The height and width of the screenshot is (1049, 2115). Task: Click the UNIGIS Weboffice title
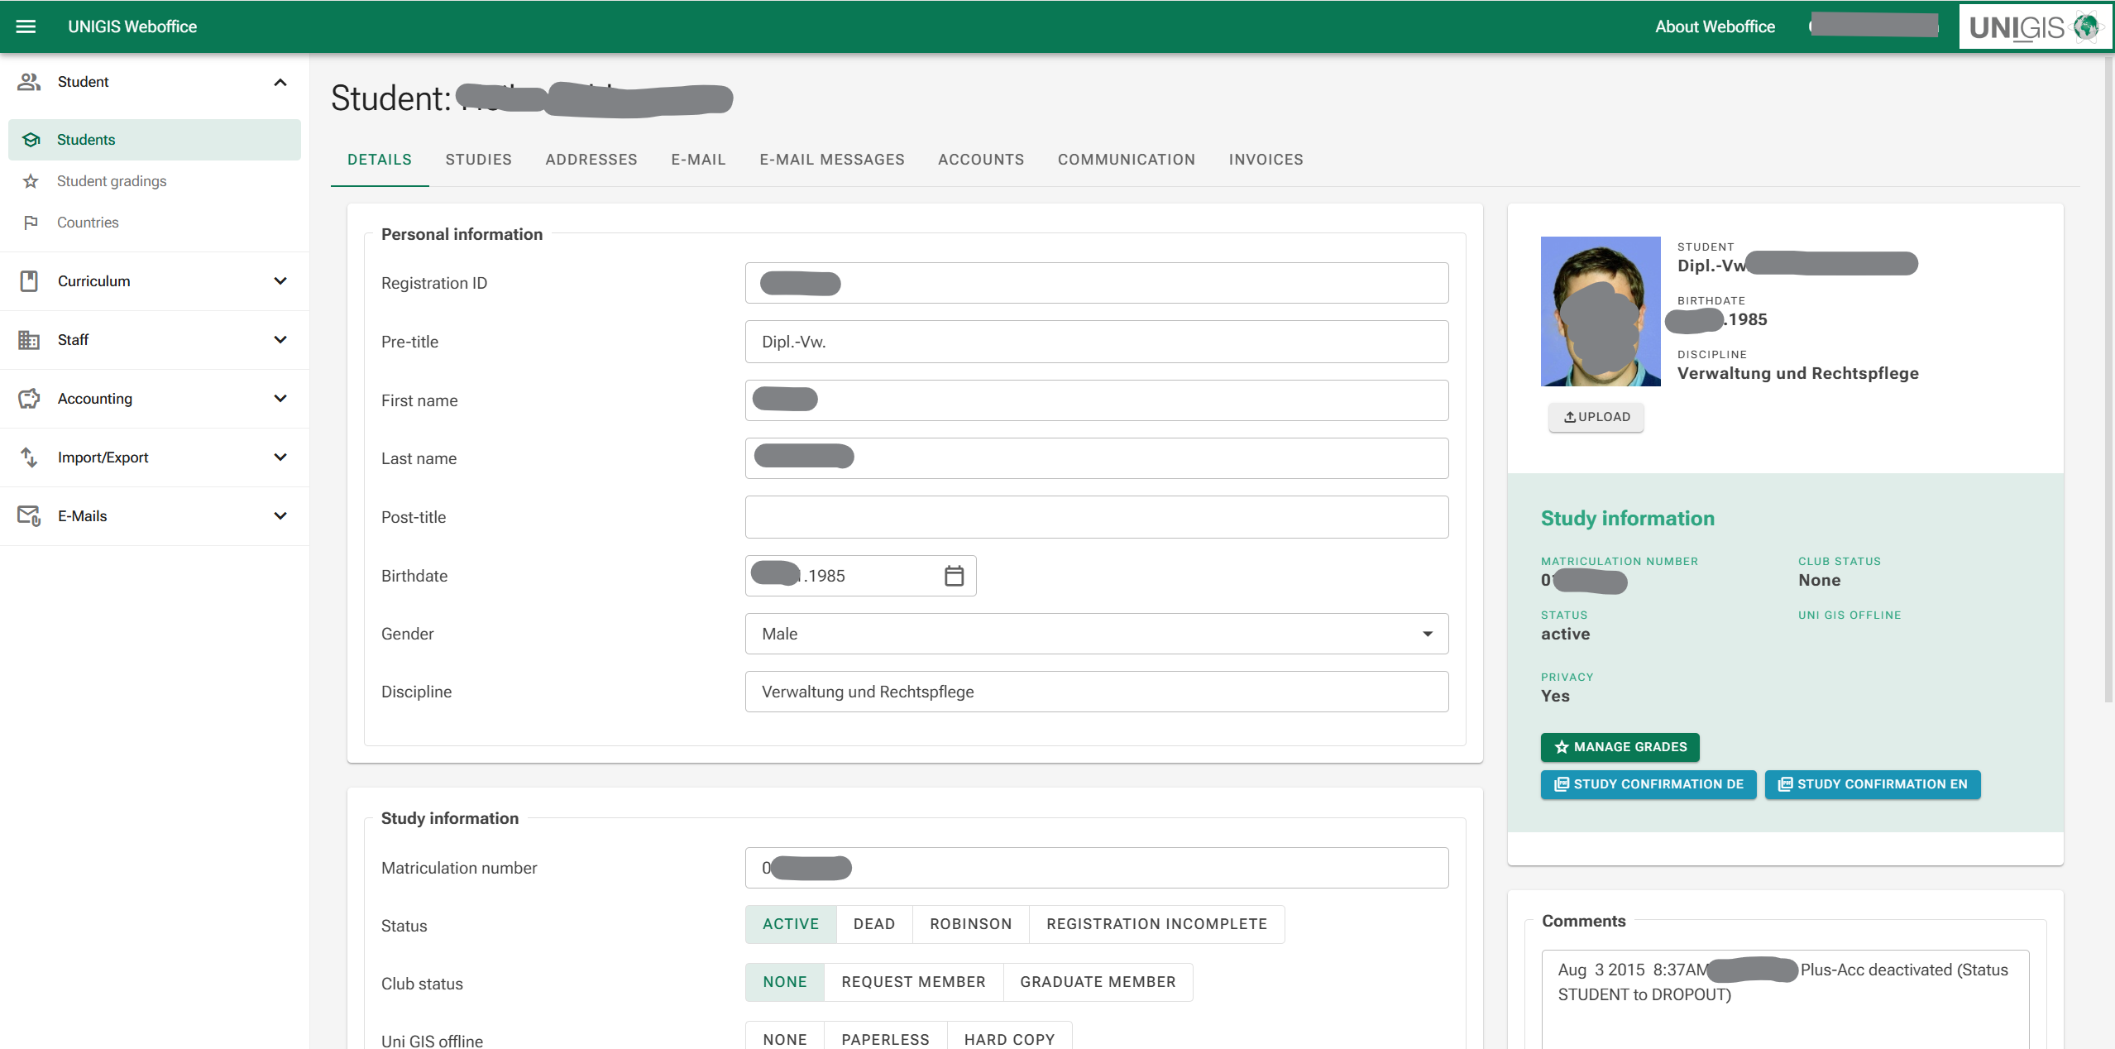click(x=132, y=26)
